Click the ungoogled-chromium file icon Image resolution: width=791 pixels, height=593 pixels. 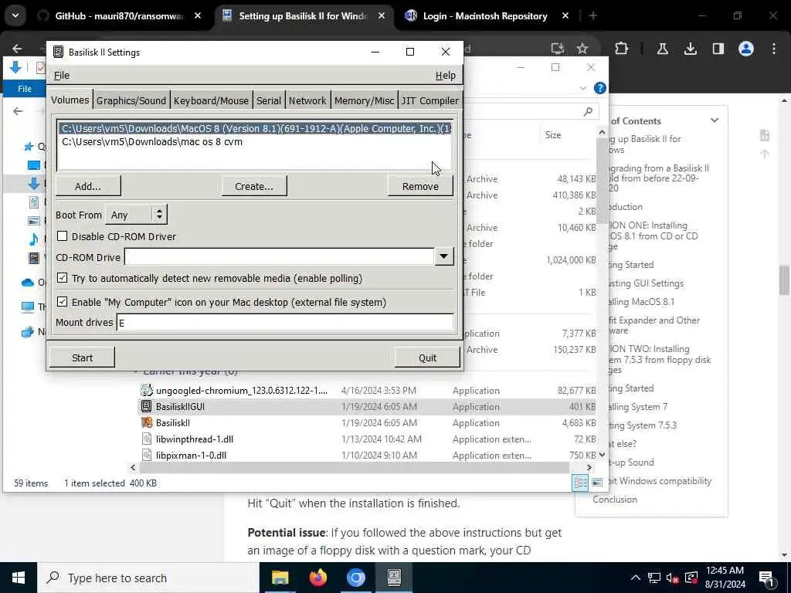pos(146,390)
